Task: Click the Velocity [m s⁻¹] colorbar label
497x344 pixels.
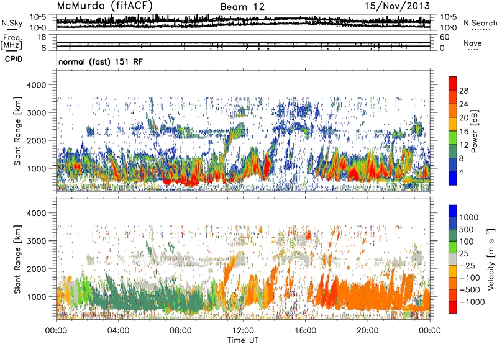Action: click(x=491, y=259)
